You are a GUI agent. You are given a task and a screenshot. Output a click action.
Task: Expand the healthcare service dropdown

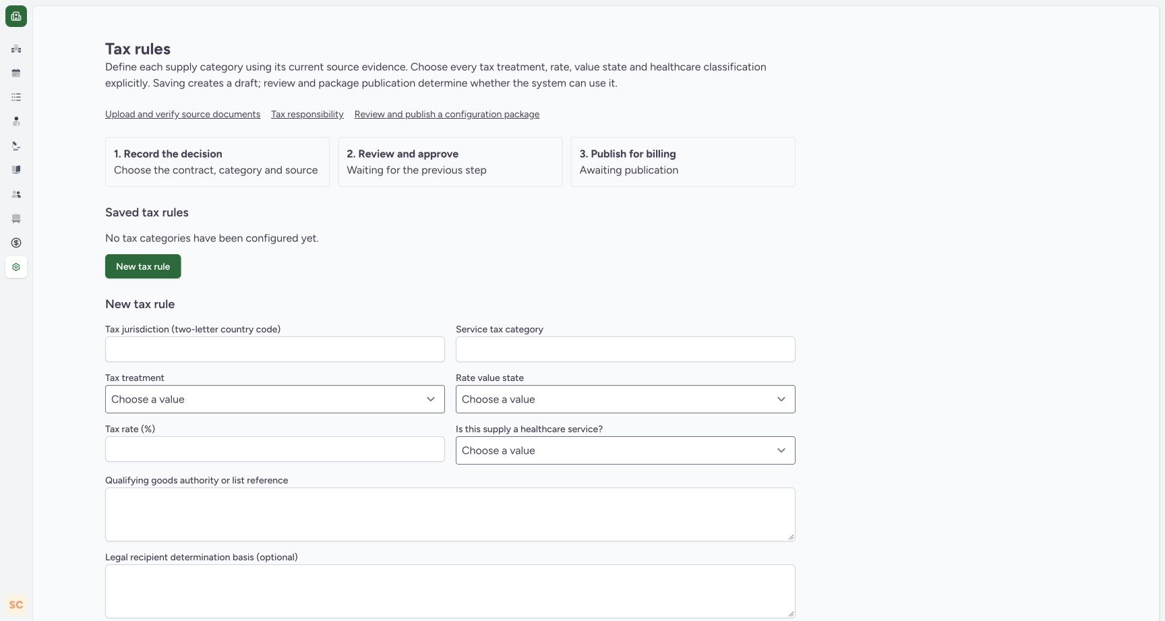(x=626, y=450)
